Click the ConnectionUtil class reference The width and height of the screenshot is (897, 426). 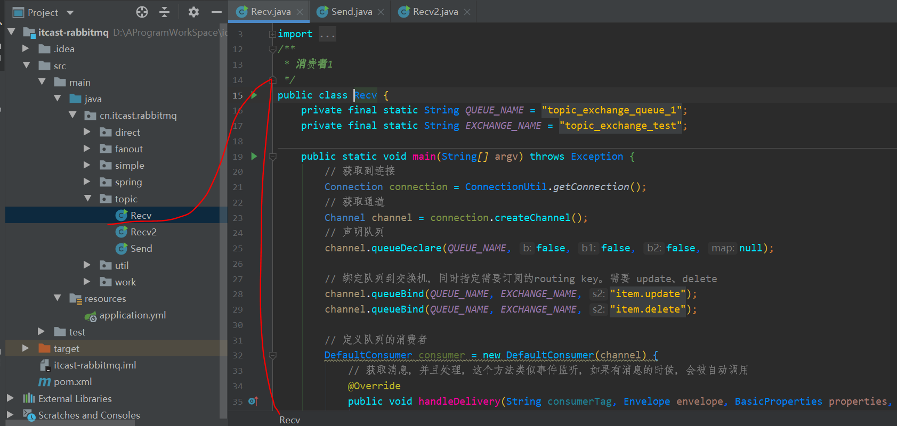coord(506,187)
